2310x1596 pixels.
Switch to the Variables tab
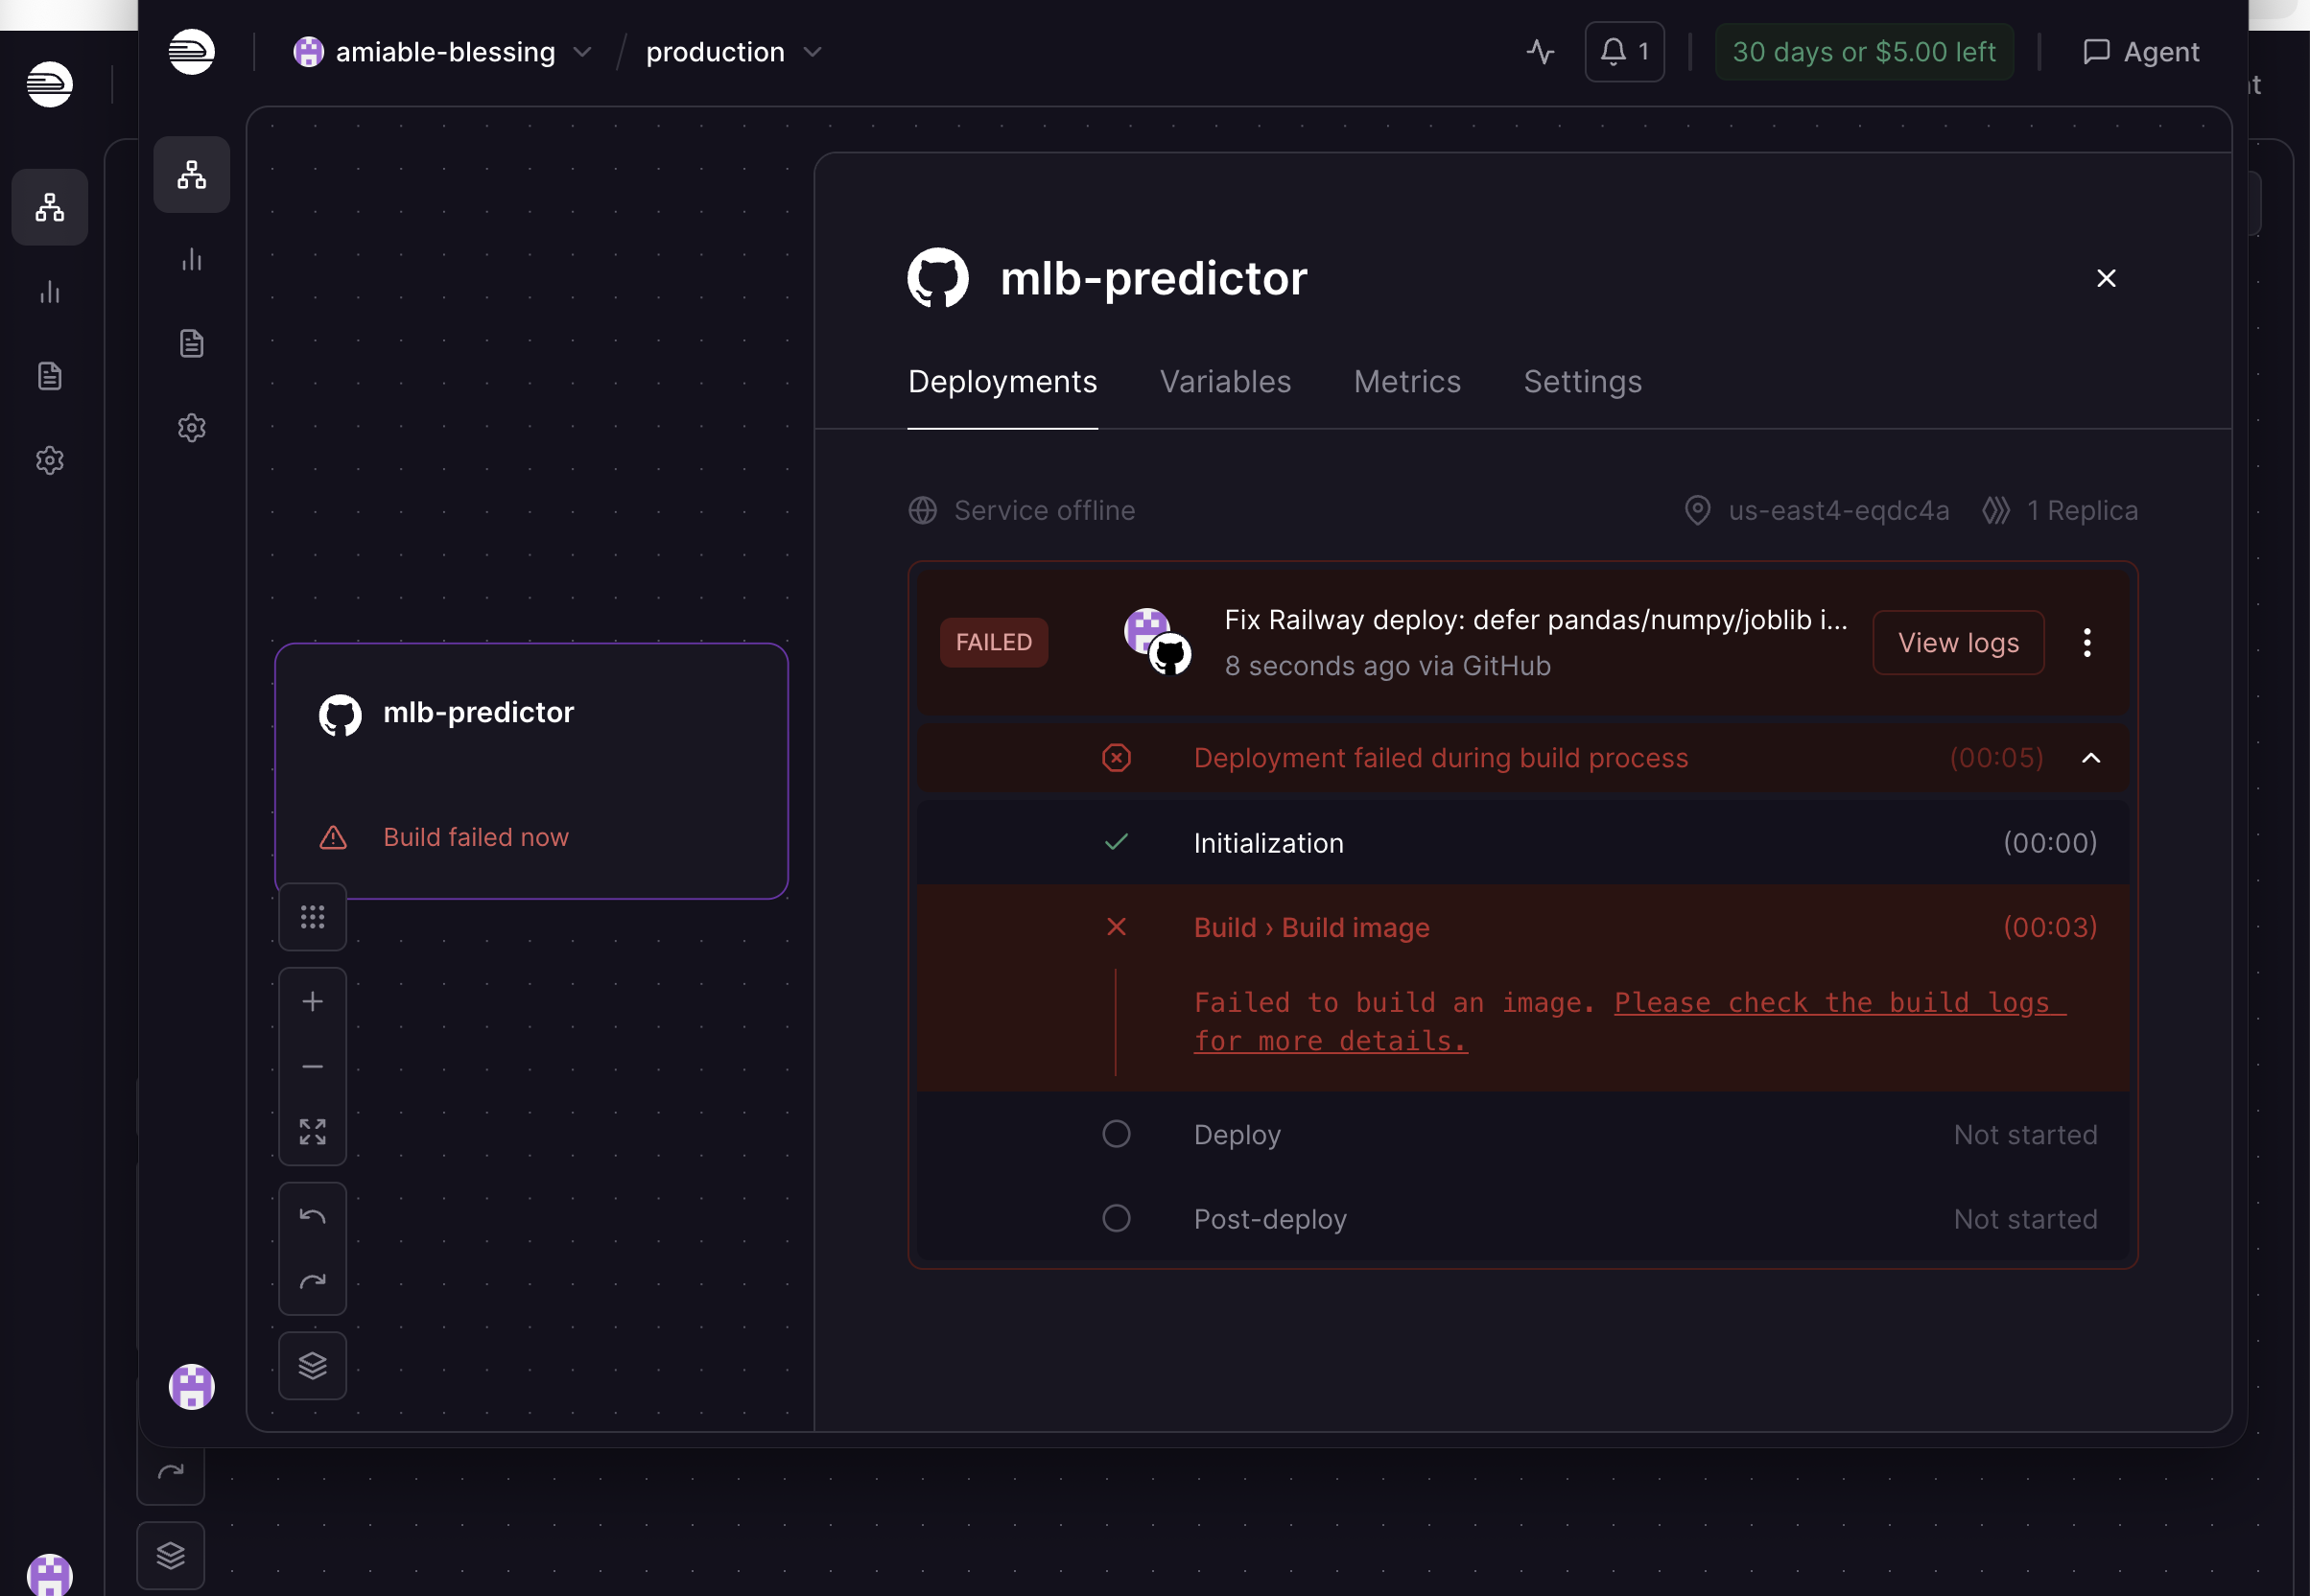click(x=1224, y=382)
